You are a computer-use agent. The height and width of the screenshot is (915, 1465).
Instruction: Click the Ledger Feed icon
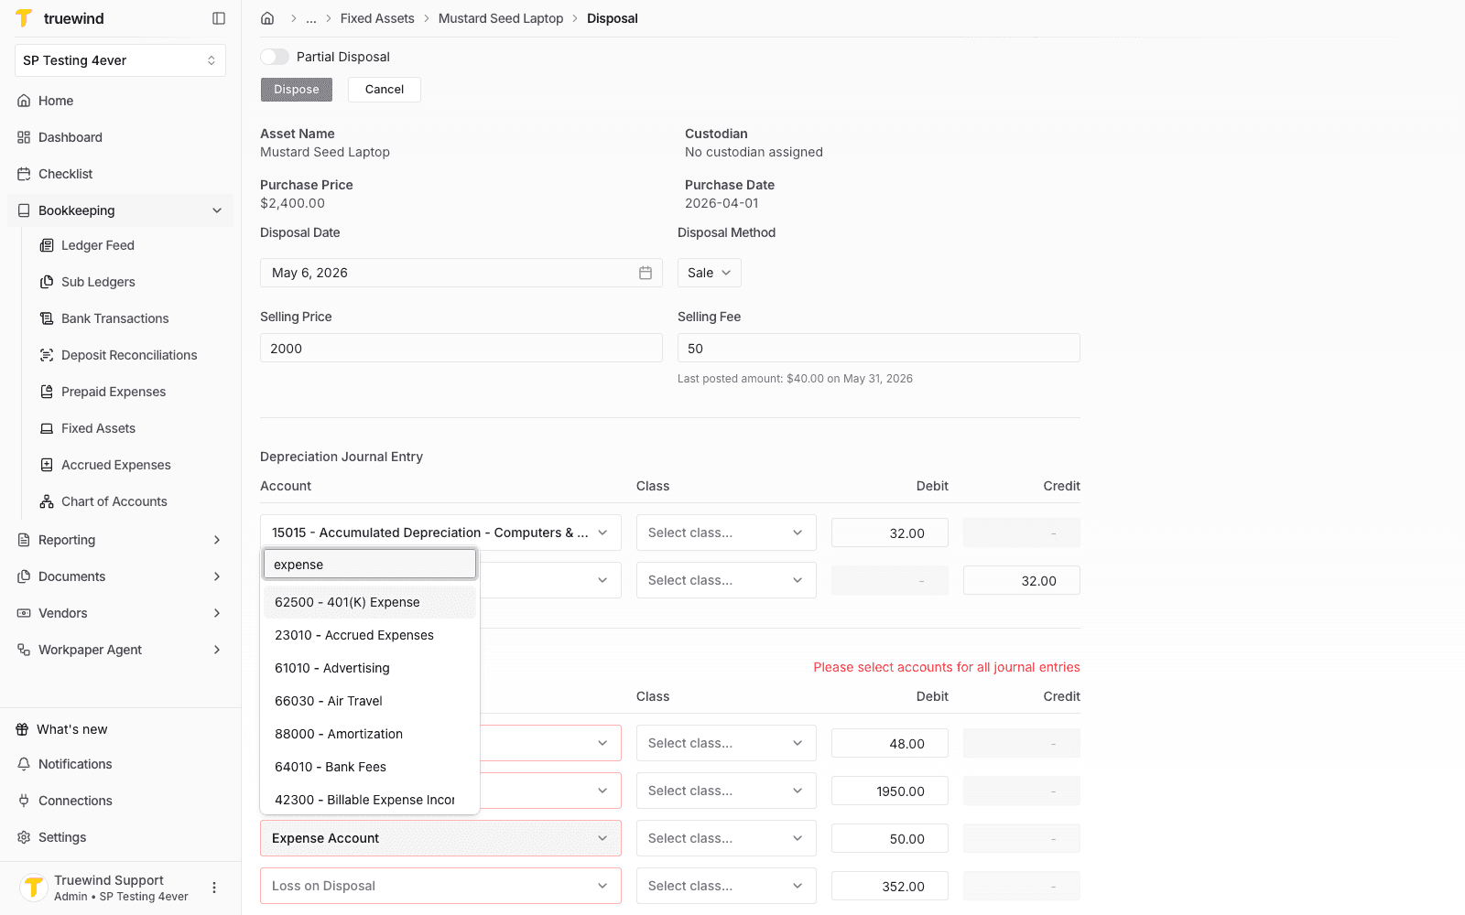pyautogui.click(x=47, y=245)
